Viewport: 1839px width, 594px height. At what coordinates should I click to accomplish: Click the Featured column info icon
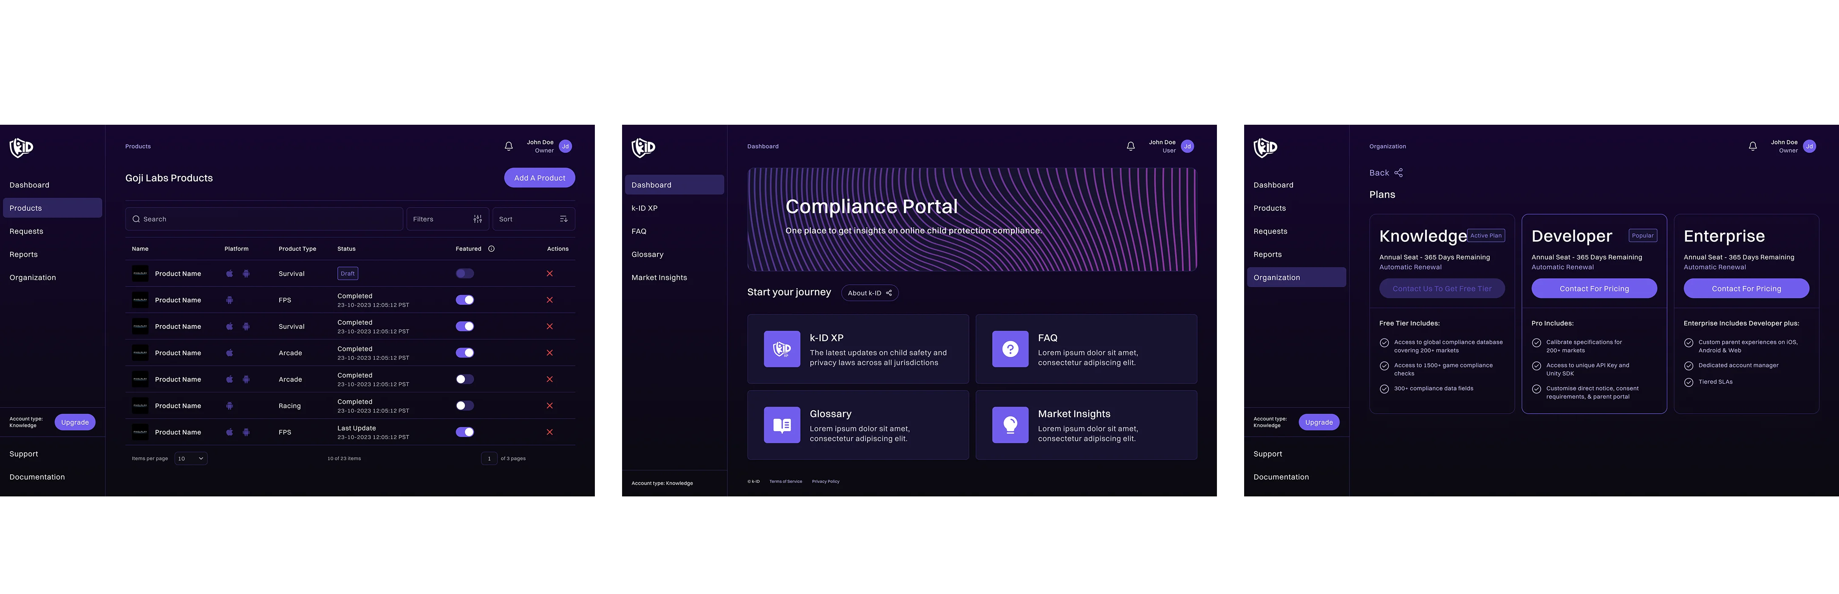click(x=491, y=249)
